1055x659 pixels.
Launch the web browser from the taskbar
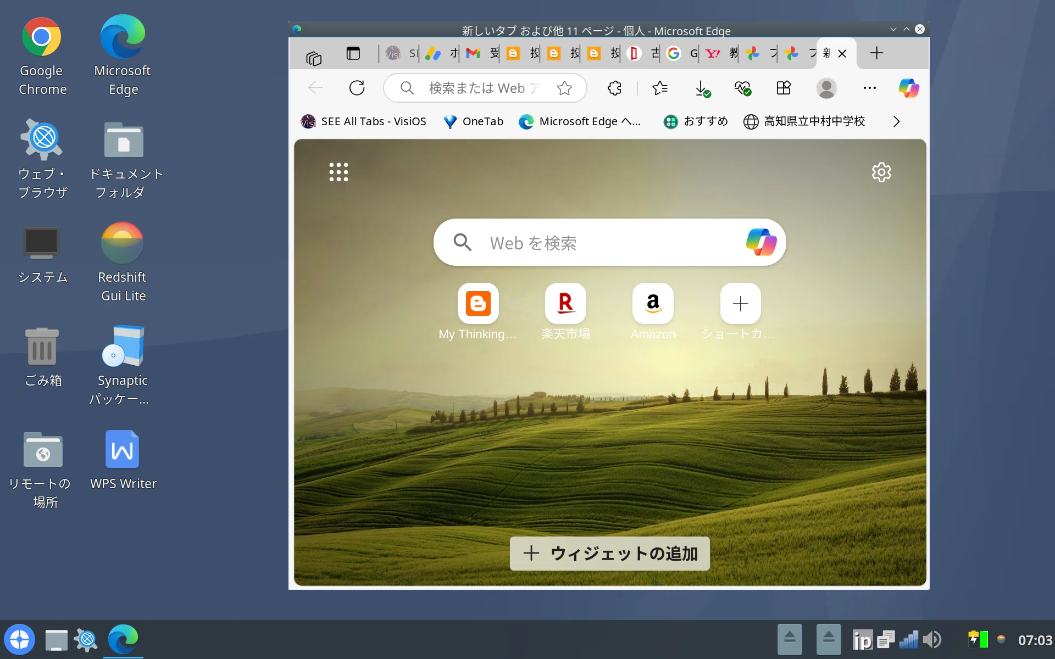(x=86, y=640)
